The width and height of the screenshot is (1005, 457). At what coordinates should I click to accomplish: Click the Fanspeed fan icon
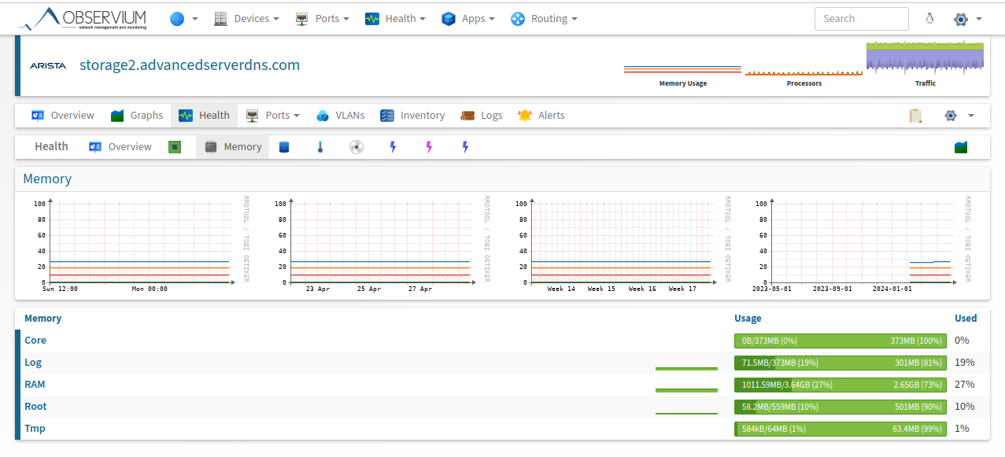click(x=357, y=147)
